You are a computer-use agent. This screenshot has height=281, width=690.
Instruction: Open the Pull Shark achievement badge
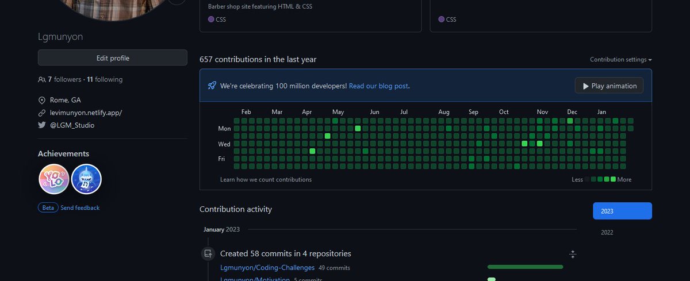click(86, 179)
